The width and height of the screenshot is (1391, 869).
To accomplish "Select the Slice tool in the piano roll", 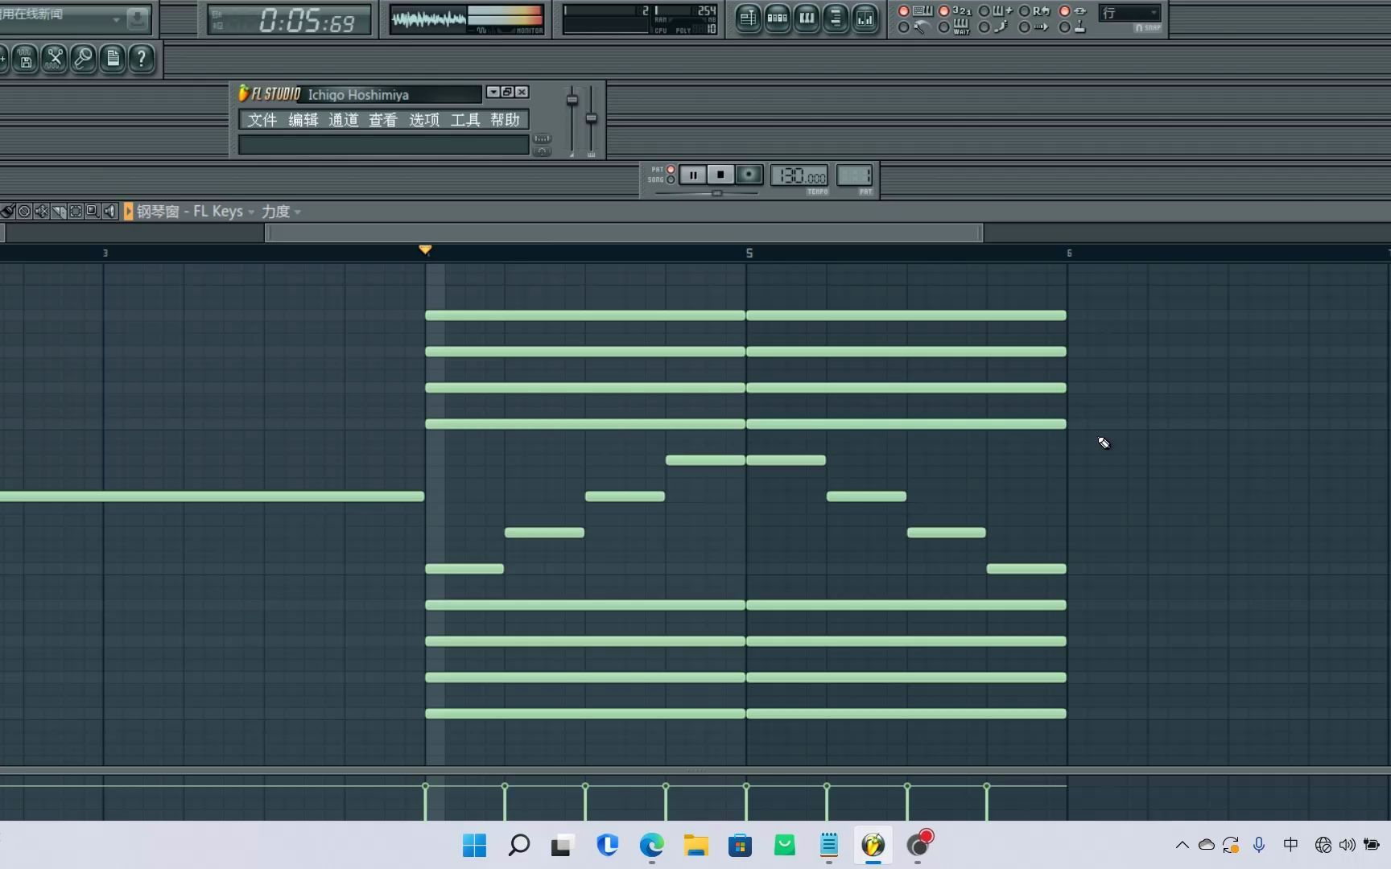I will click(x=58, y=211).
